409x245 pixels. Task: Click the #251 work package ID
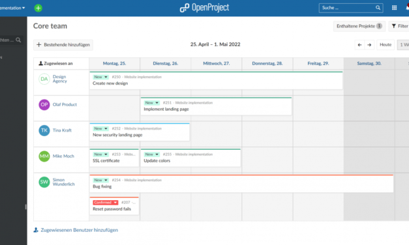[x=167, y=103]
